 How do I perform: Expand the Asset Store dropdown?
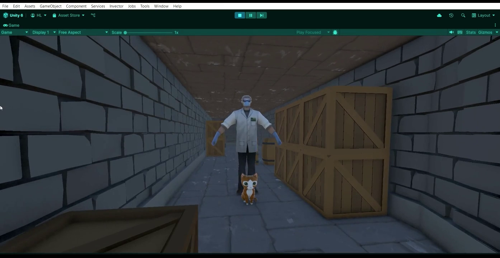69,15
